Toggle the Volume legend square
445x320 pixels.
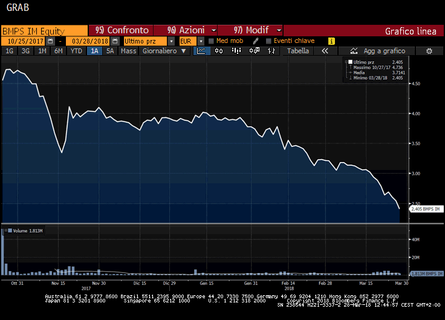coord(10,230)
